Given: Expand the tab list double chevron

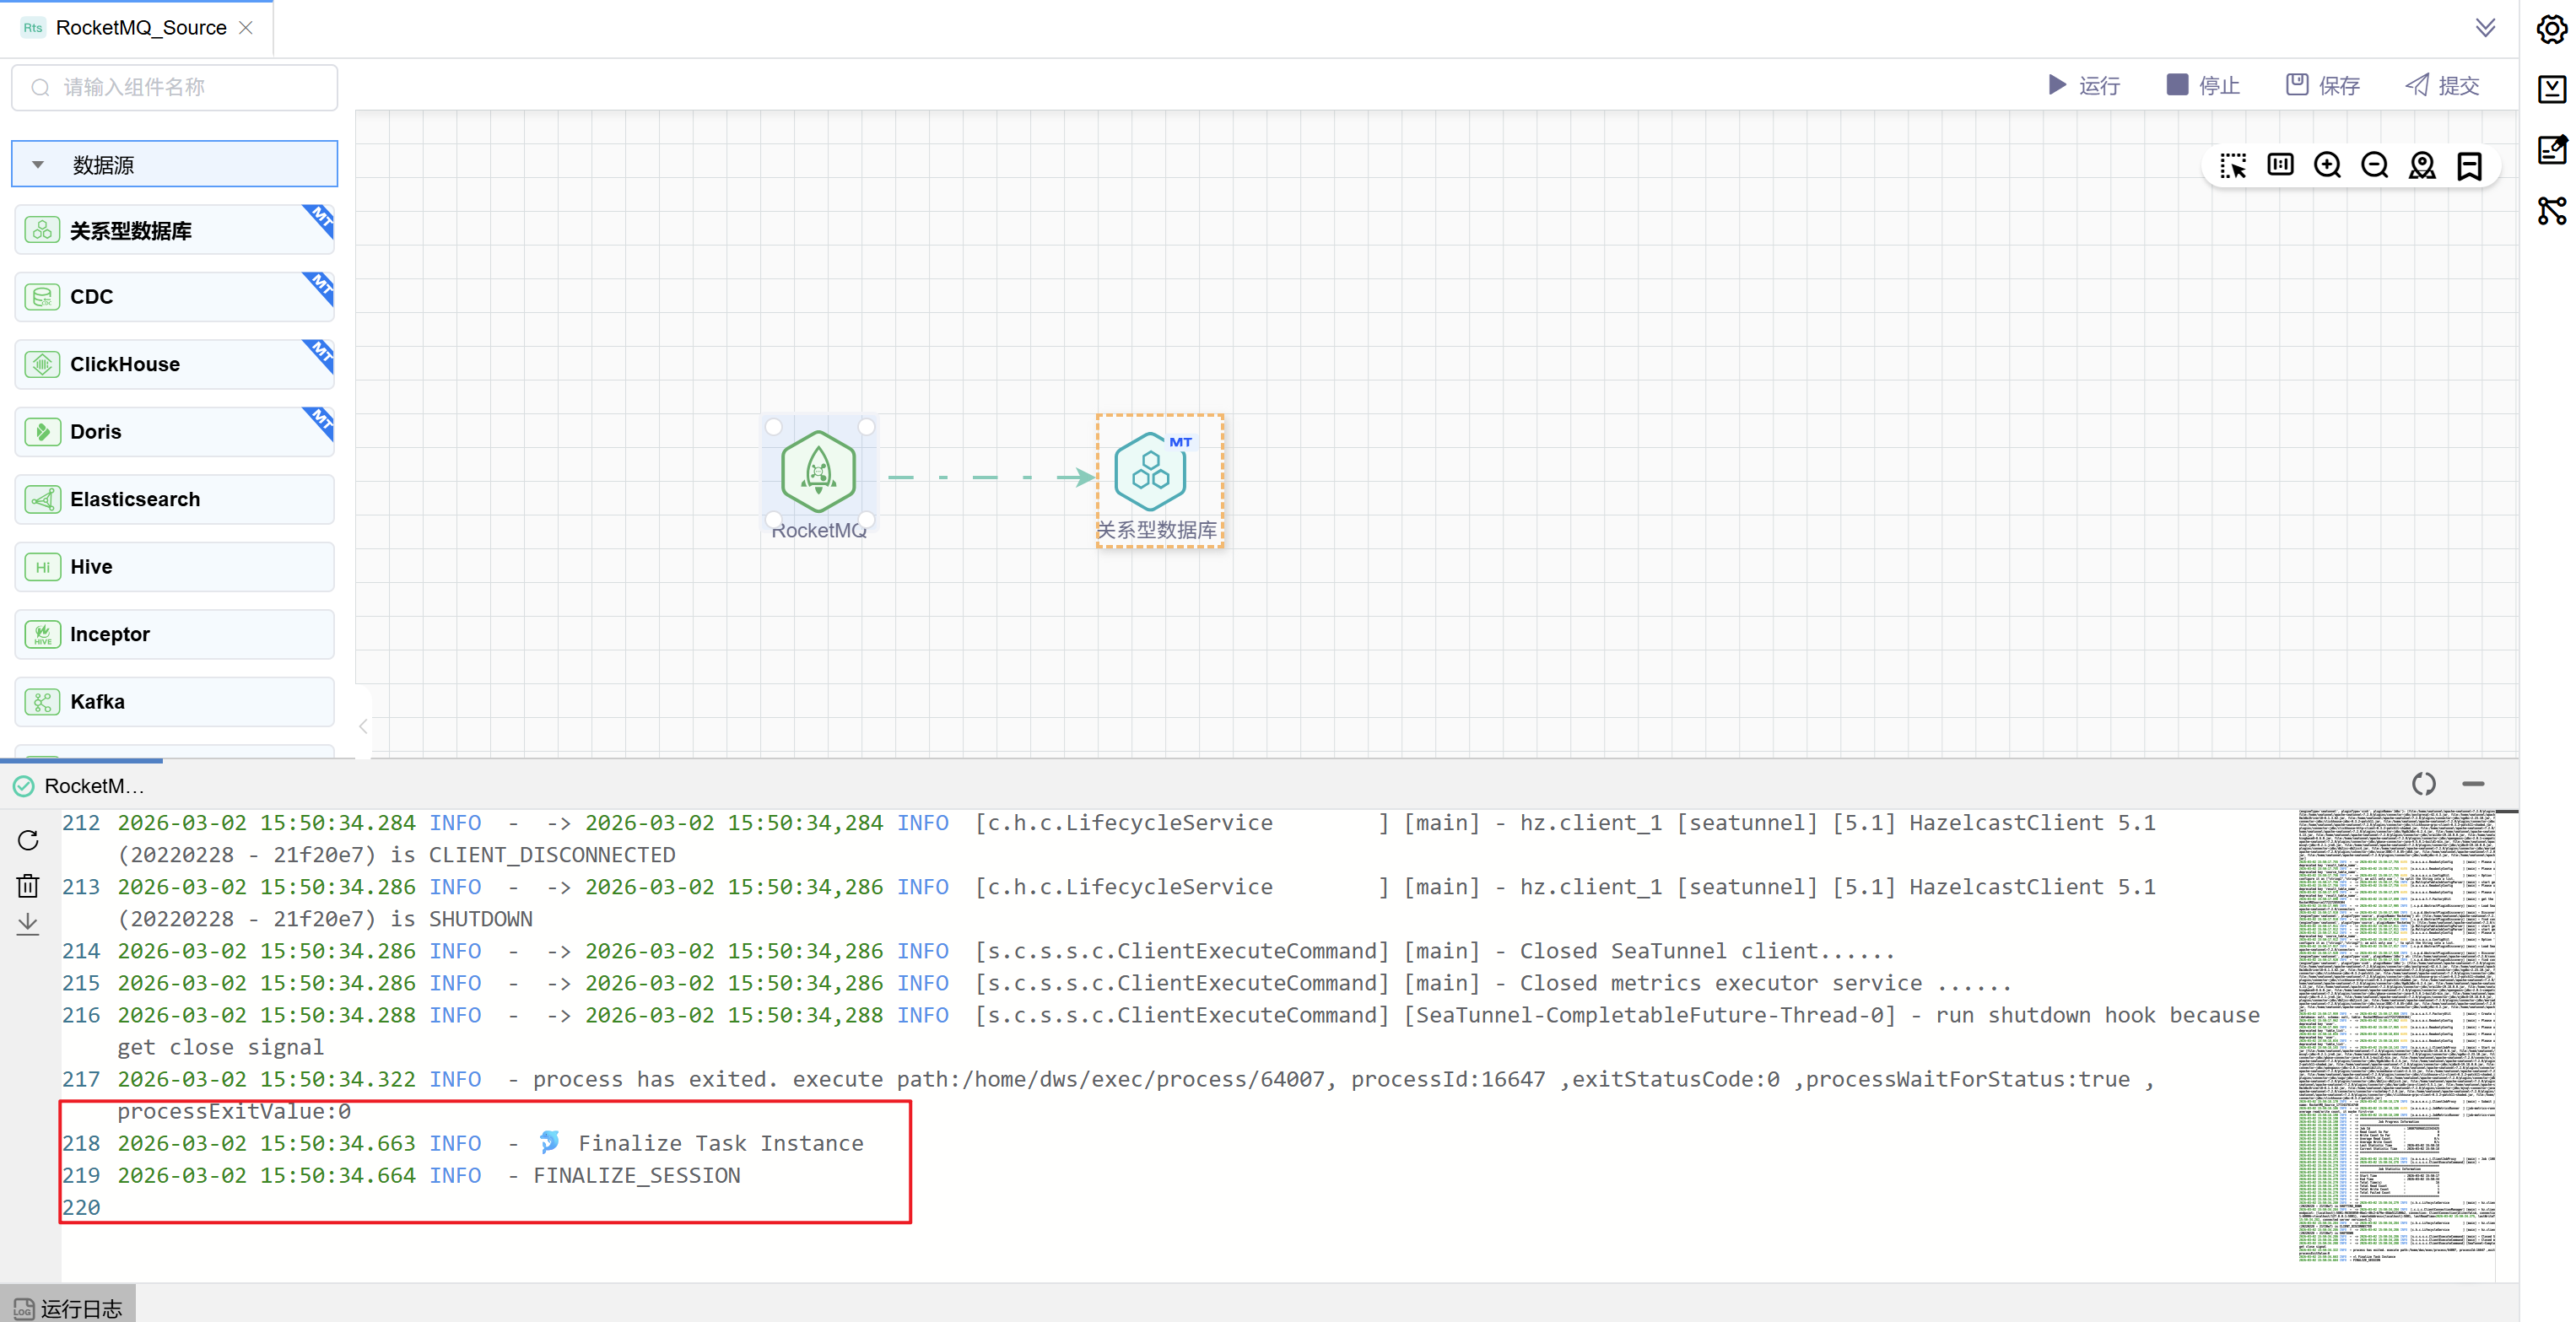Looking at the screenshot, I should click(x=2485, y=27).
